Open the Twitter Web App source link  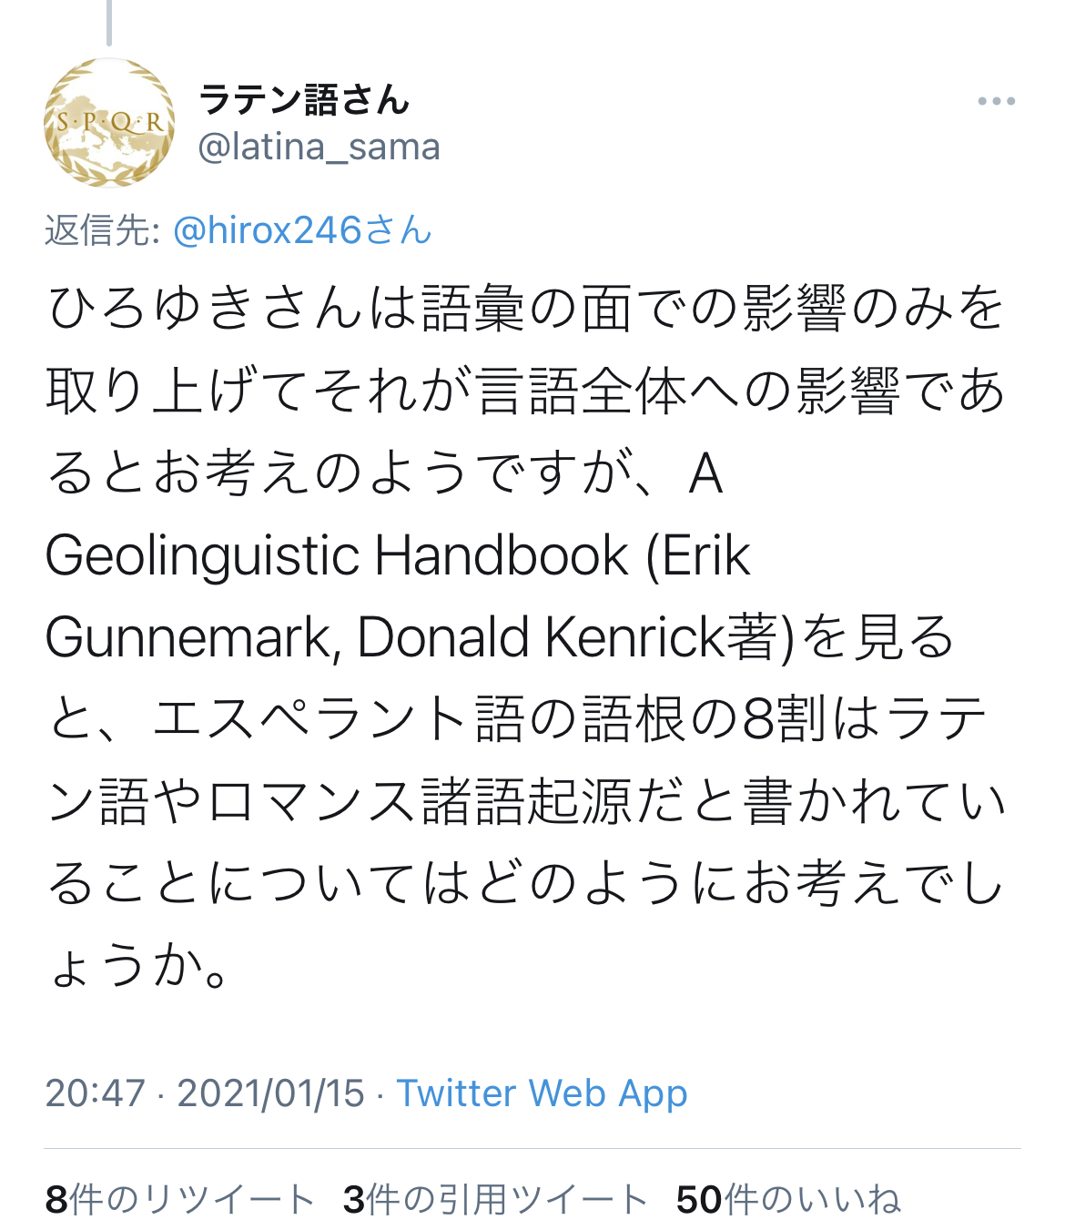tap(542, 1093)
